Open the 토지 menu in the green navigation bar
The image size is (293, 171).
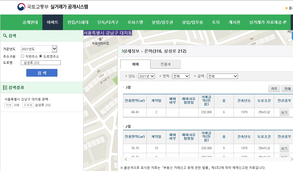point(215,22)
